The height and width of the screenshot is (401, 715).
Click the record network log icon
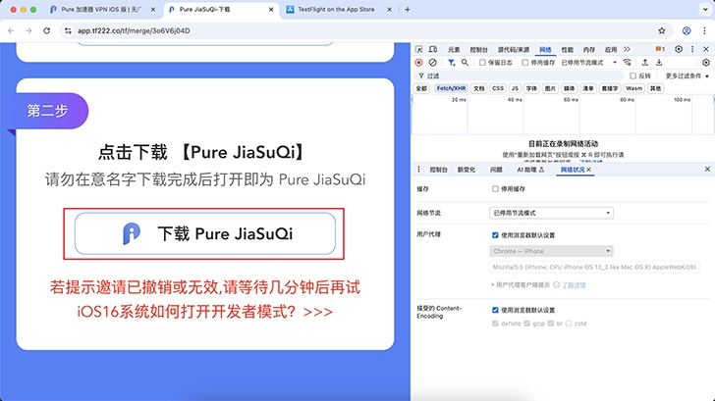419,62
